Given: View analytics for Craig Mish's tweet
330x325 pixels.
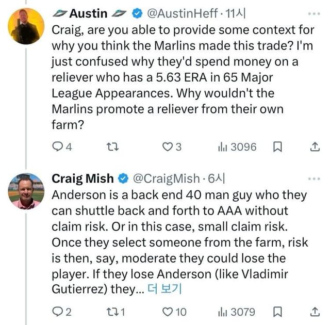Looking at the screenshot, I should (222, 311).
